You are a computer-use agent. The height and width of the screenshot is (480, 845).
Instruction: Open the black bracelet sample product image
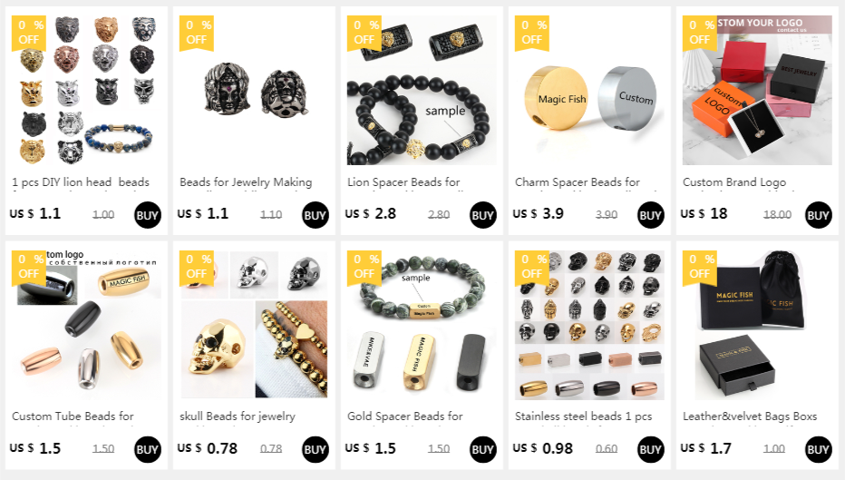[x=422, y=90]
